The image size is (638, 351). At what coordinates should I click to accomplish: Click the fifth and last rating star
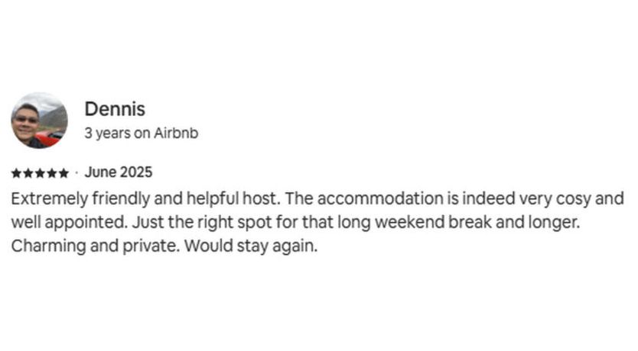click(x=63, y=173)
